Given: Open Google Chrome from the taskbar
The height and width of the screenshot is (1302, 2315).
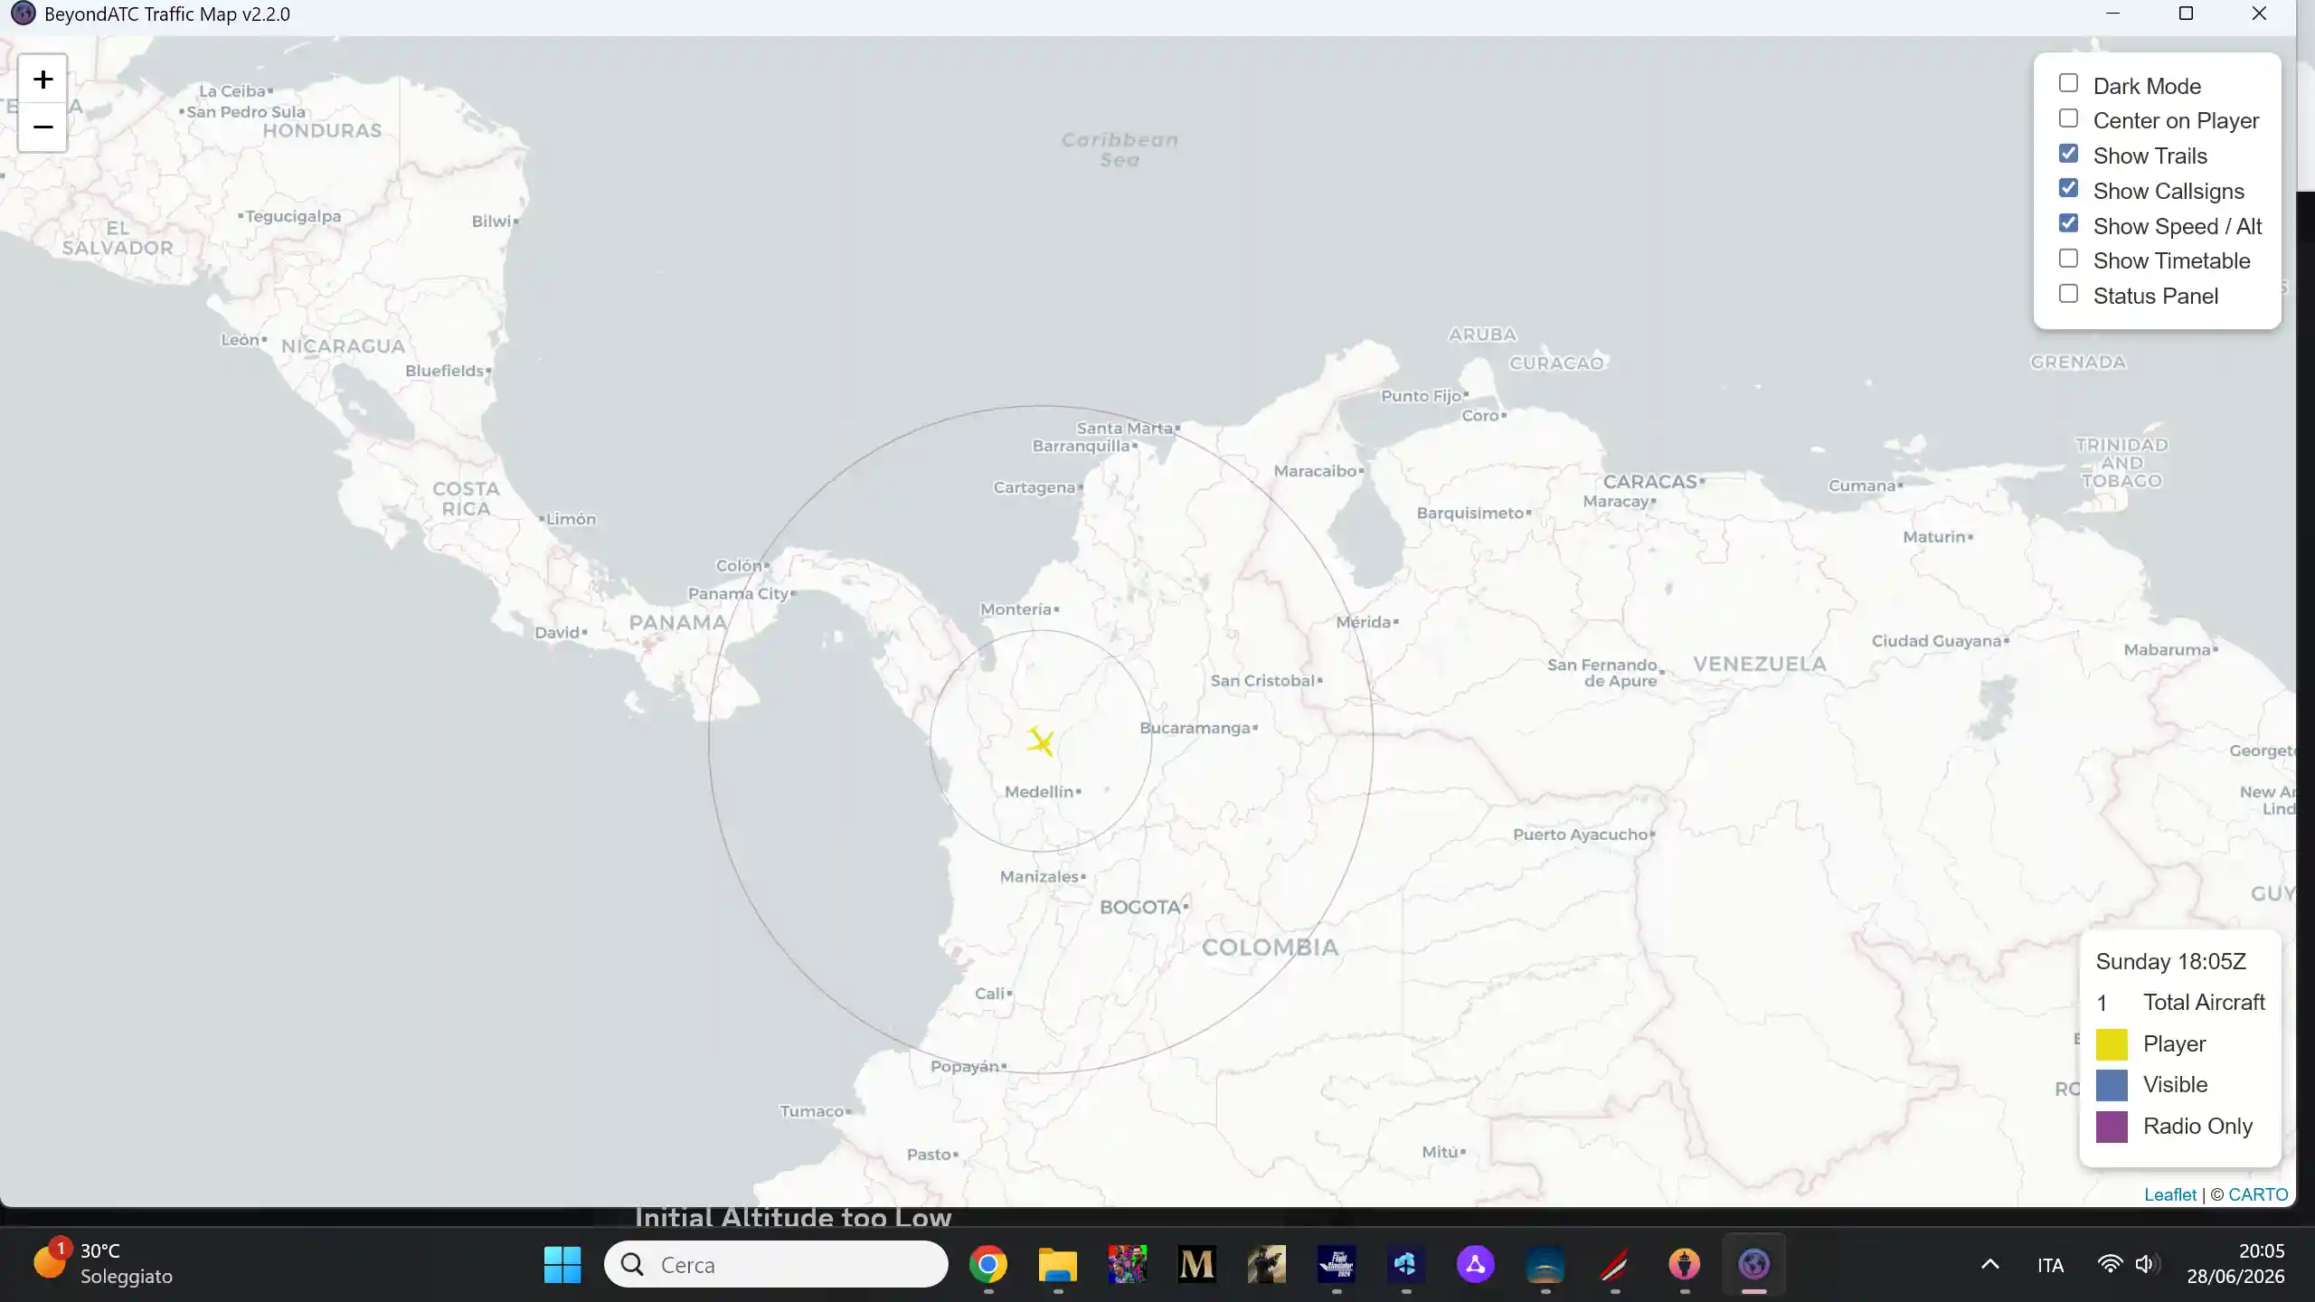Looking at the screenshot, I should pyautogui.click(x=987, y=1264).
